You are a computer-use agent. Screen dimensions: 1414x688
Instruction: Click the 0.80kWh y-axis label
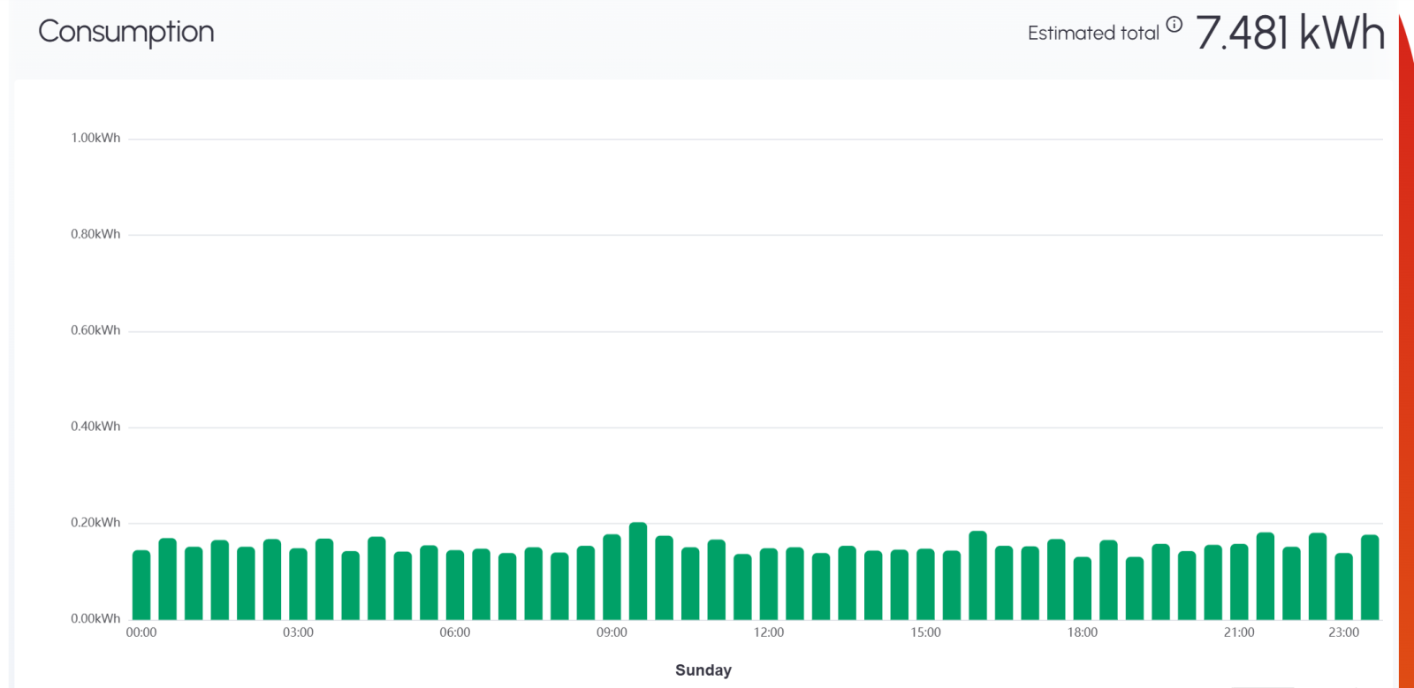click(x=95, y=234)
